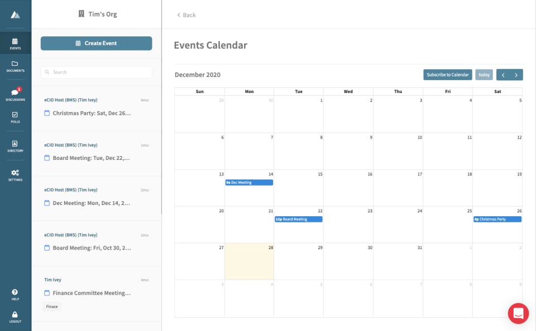Go to next month in calendar
536x331 pixels.
(516, 75)
